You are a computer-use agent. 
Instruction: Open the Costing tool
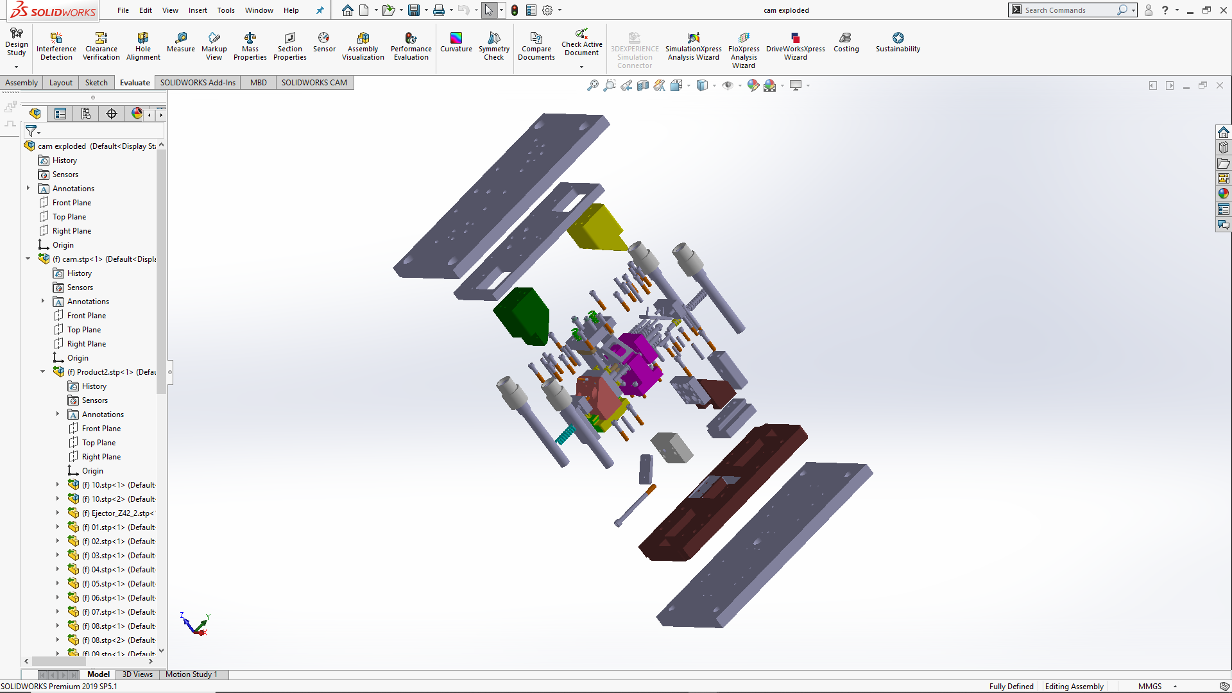click(x=846, y=42)
